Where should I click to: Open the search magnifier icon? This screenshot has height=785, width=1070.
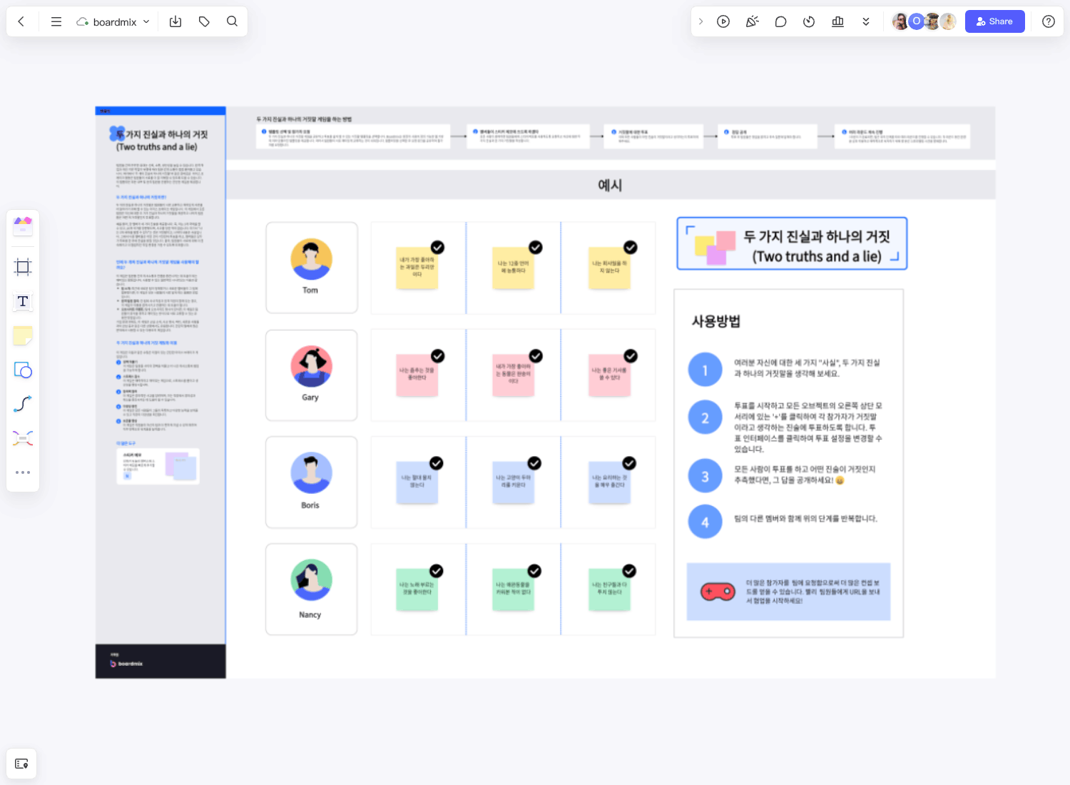click(232, 21)
